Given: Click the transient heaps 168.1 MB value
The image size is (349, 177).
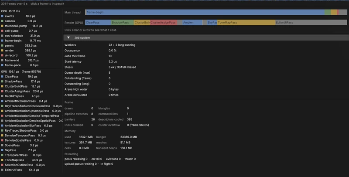Looking at the screenshot, I should click(x=126, y=148).
